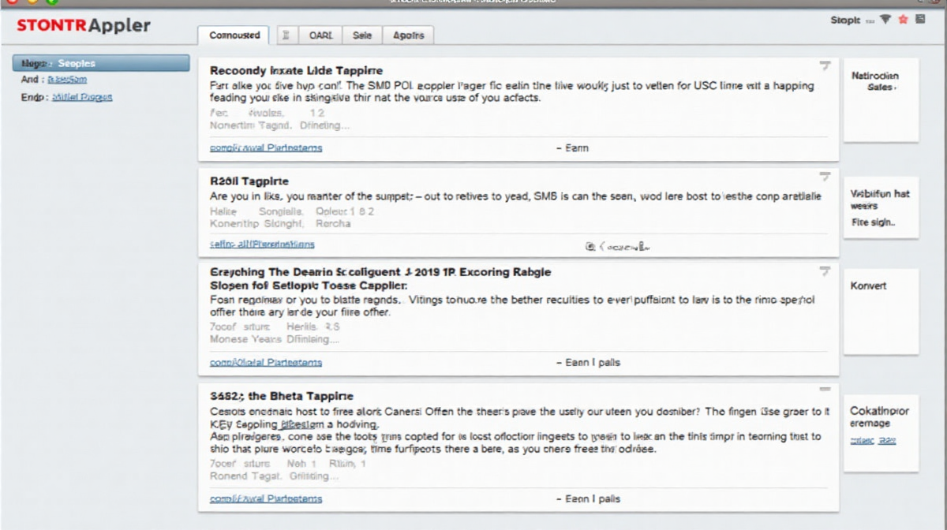Select the highlighted Seeples sidebar item
The image size is (947, 530).
tap(101, 63)
